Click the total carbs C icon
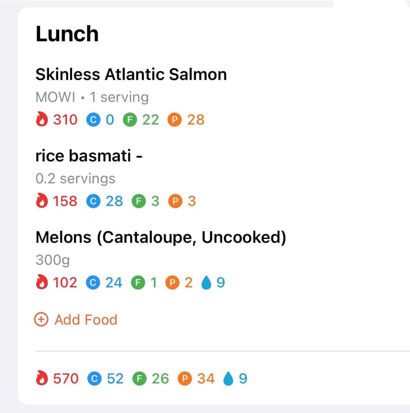Screen dimensions: 410x413 (x=95, y=378)
